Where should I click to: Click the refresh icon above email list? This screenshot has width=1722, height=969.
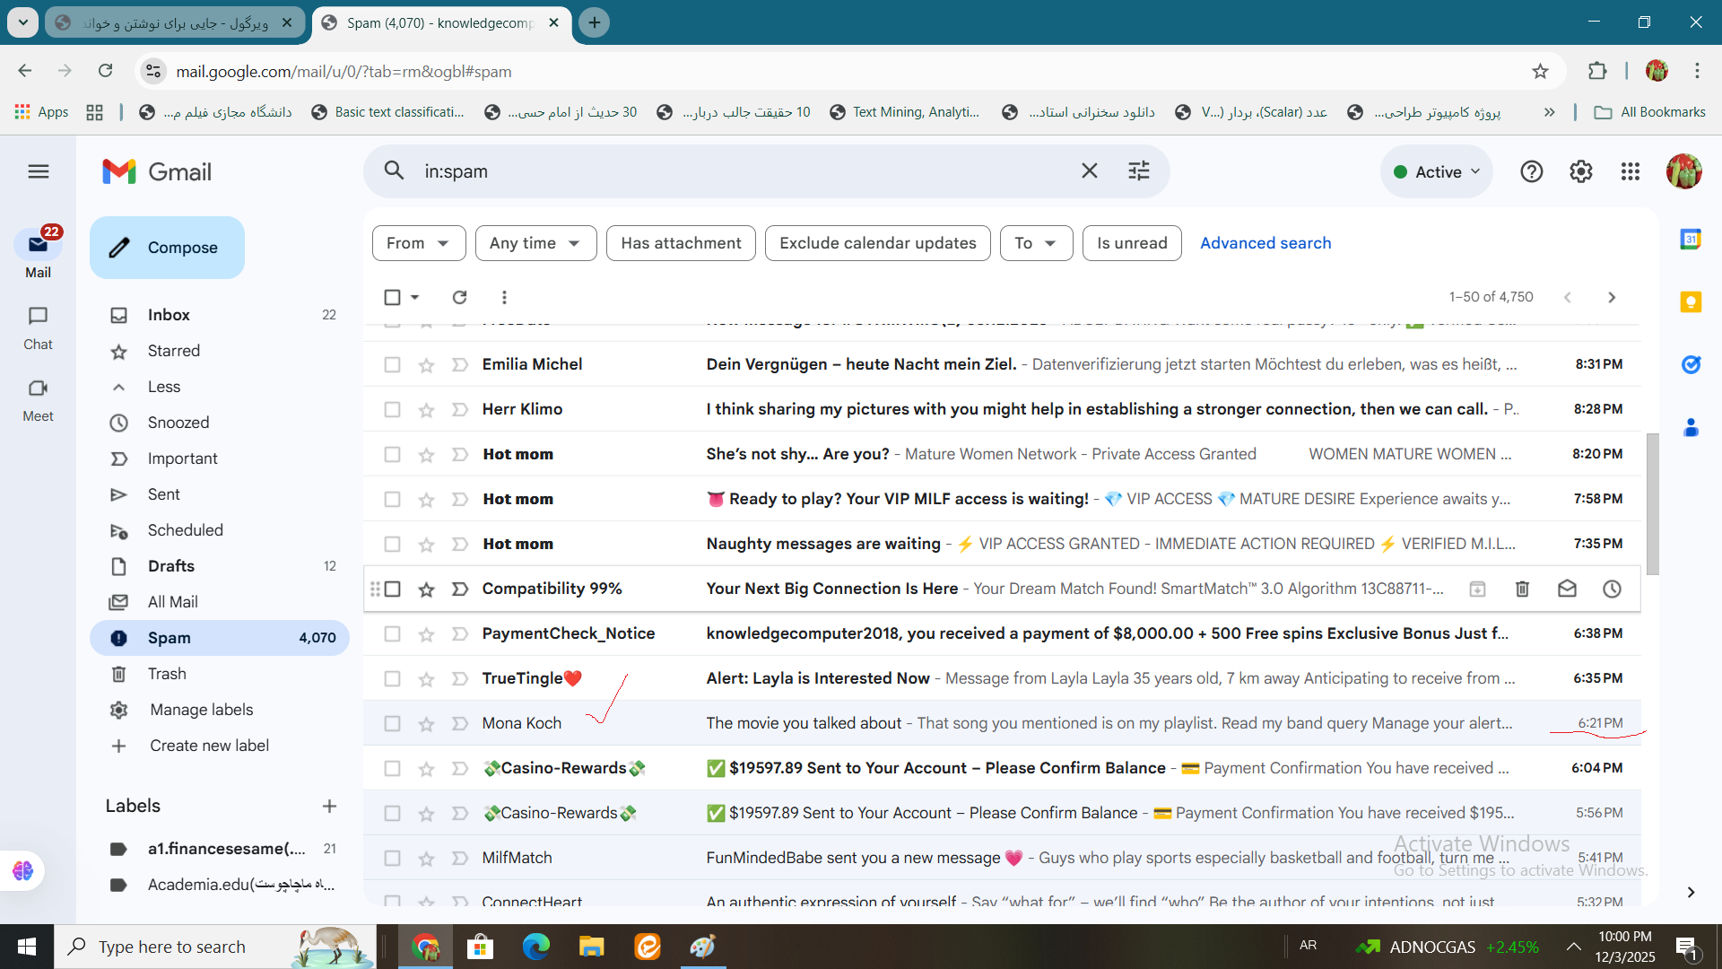tap(459, 297)
